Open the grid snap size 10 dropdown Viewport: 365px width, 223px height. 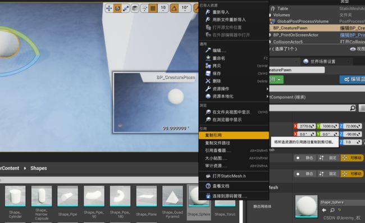pos(163,8)
